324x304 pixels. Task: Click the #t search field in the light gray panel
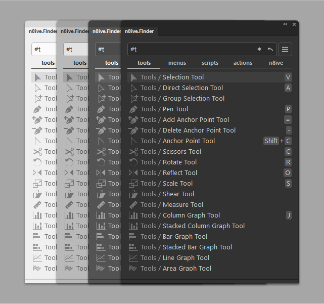[x=76, y=50]
